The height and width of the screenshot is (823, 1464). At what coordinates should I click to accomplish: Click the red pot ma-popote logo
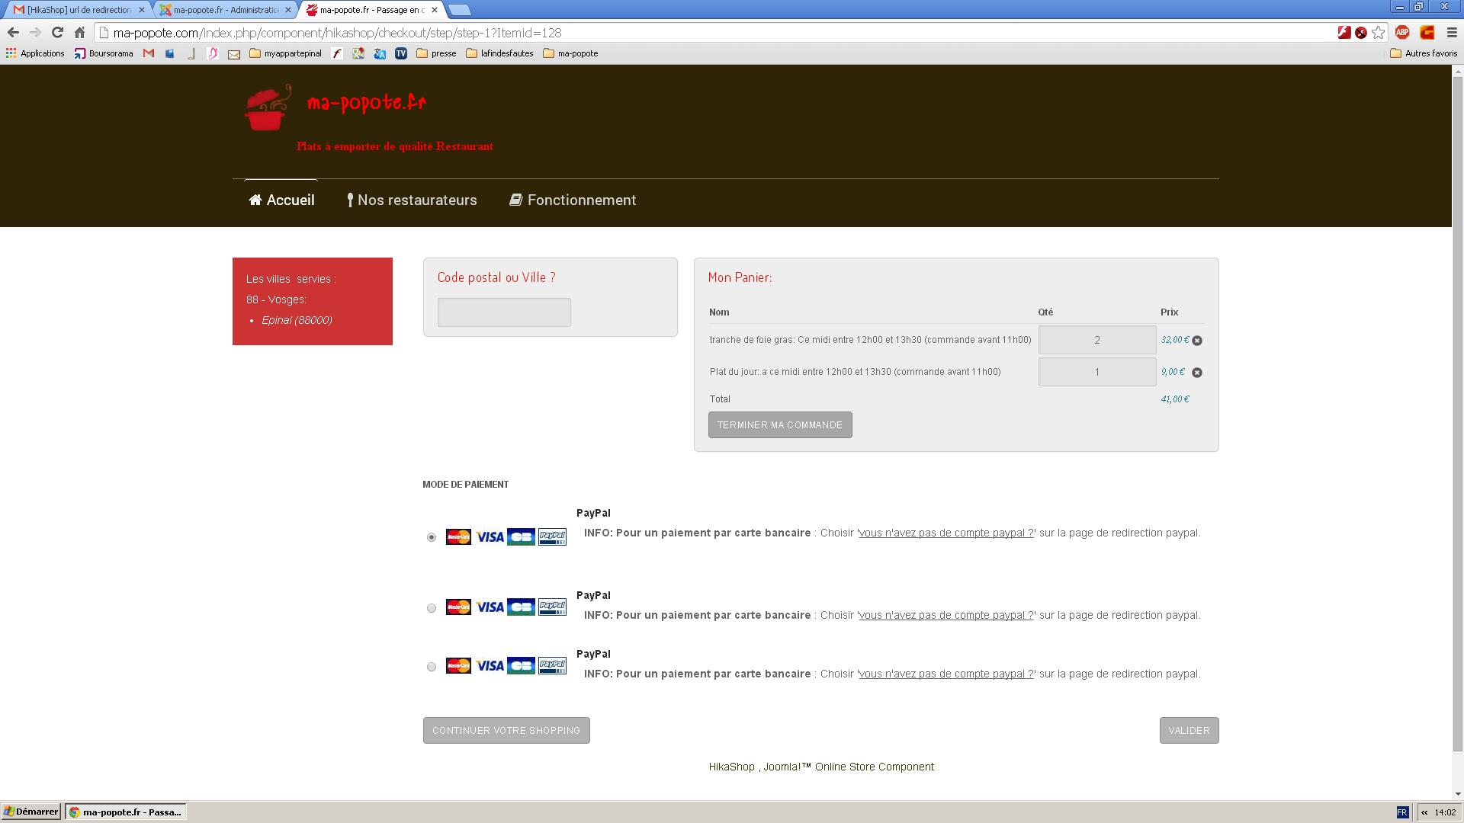pyautogui.click(x=268, y=108)
